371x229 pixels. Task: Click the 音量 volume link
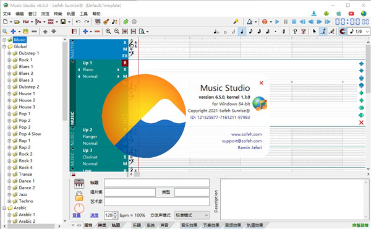(x=77, y=215)
